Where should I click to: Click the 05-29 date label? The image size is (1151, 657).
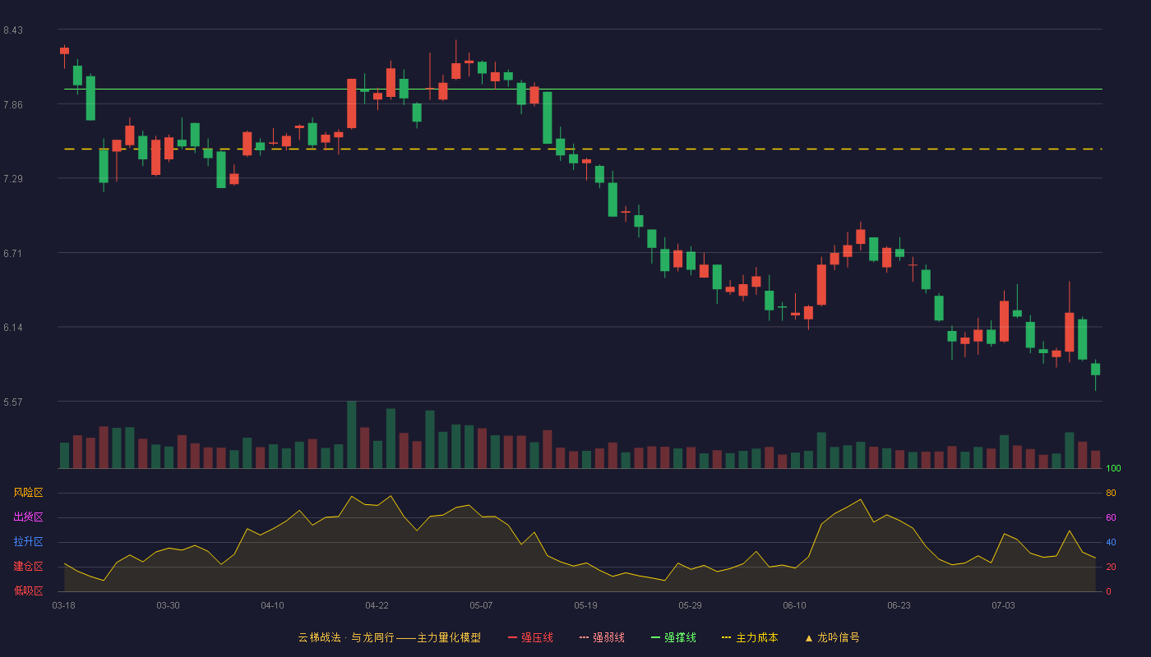tap(690, 605)
